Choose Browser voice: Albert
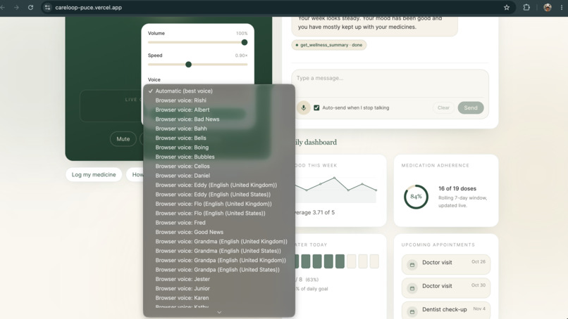Screen dimensions: 568x319 point(218,110)
